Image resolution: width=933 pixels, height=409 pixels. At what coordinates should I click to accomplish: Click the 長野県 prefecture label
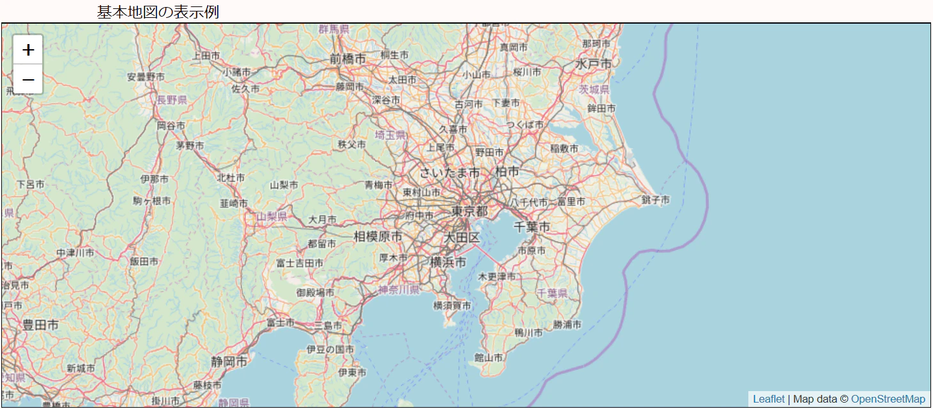point(172,100)
